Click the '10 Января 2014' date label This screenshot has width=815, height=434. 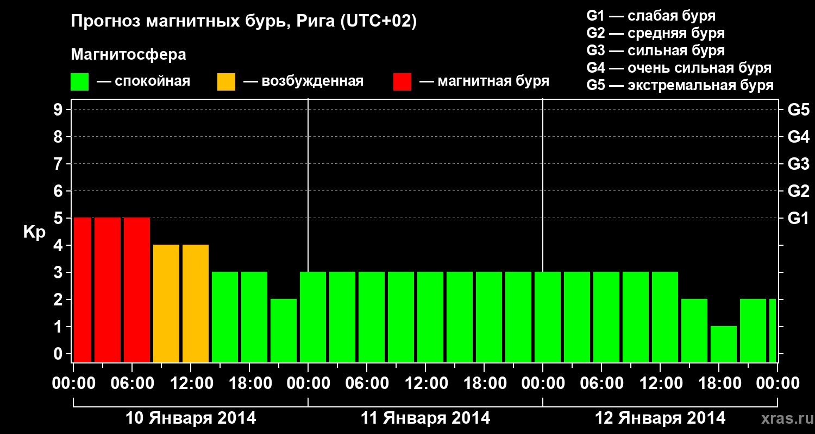coord(191,418)
